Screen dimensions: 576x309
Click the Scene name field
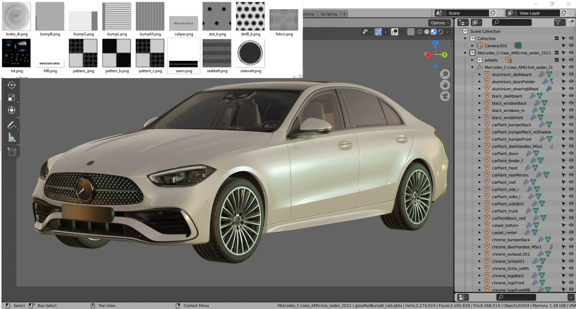tap(467, 13)
